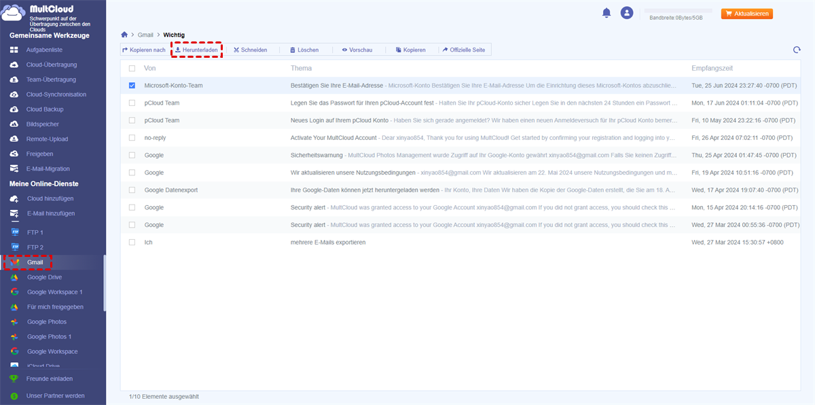Click the Kopieren toolbar button
Image resolution: width=815 pixels, height=405 pixels.
(x=410, y=50)
